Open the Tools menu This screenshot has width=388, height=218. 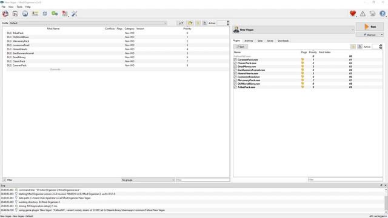pos(19,7)
